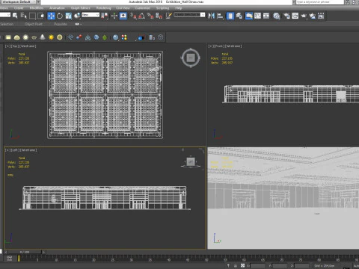Click the Select by Name icon
Viewport: 359px width, 269px height.
[24, 16]
